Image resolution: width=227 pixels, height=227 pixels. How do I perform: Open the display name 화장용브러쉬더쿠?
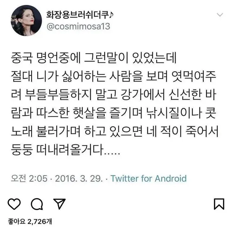[x=77, y=15]
